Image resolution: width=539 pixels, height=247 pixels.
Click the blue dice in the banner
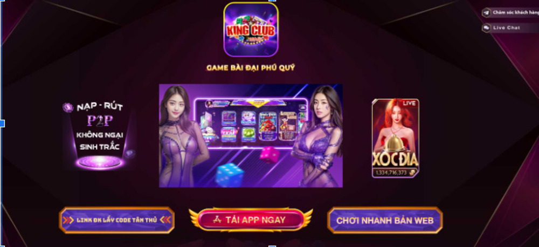[230, 175]
